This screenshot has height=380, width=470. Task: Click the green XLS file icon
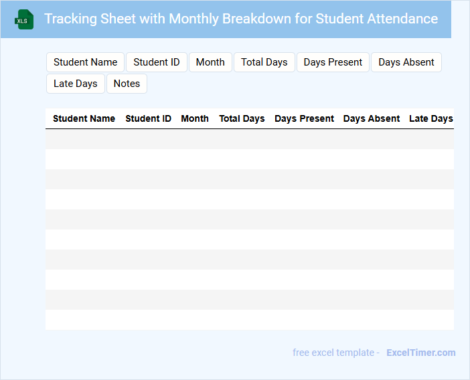[x=25, y=19]
